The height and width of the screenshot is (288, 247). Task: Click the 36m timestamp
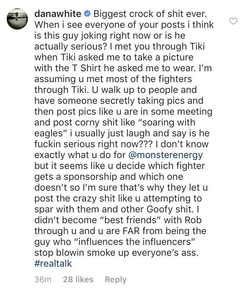point(43,280)
